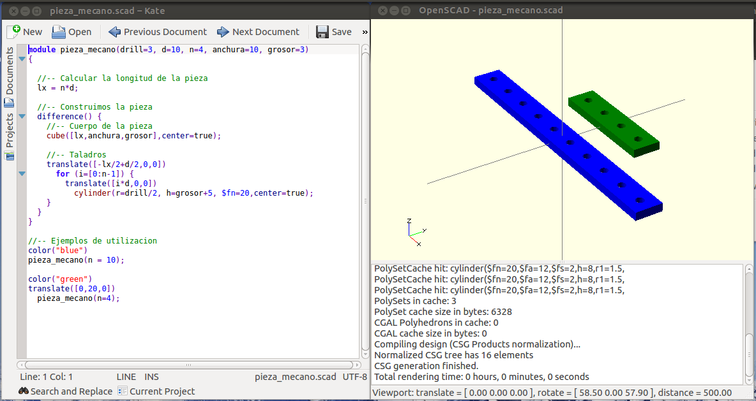Expand the toolbar overflow chevron
The height and width of the screenshot is (401, 756).
point(365,32)
